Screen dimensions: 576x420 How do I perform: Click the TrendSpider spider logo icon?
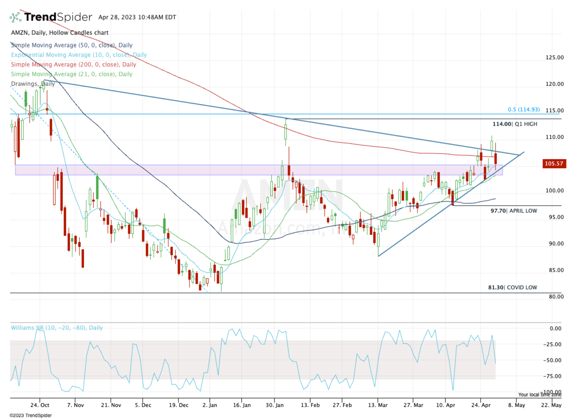point(16,18)
